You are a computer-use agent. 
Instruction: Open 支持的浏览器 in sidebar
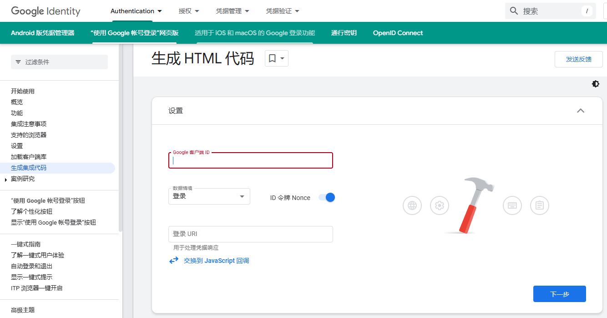tap(29, 135)
